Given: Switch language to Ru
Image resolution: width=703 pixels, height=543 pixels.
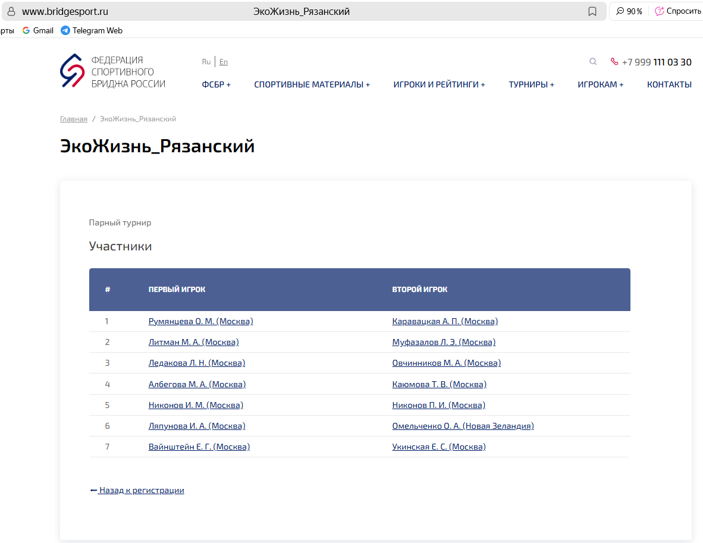Looking at the screenshot, I should [206, 62].
